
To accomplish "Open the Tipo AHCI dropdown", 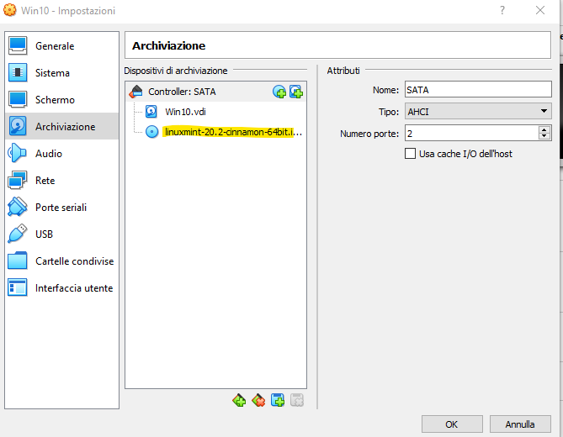I will tap(478, 112).
